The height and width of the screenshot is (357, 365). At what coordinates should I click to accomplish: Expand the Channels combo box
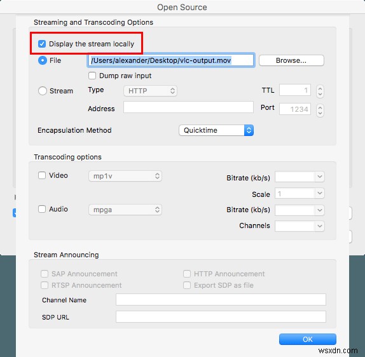(x=320, y=226)
